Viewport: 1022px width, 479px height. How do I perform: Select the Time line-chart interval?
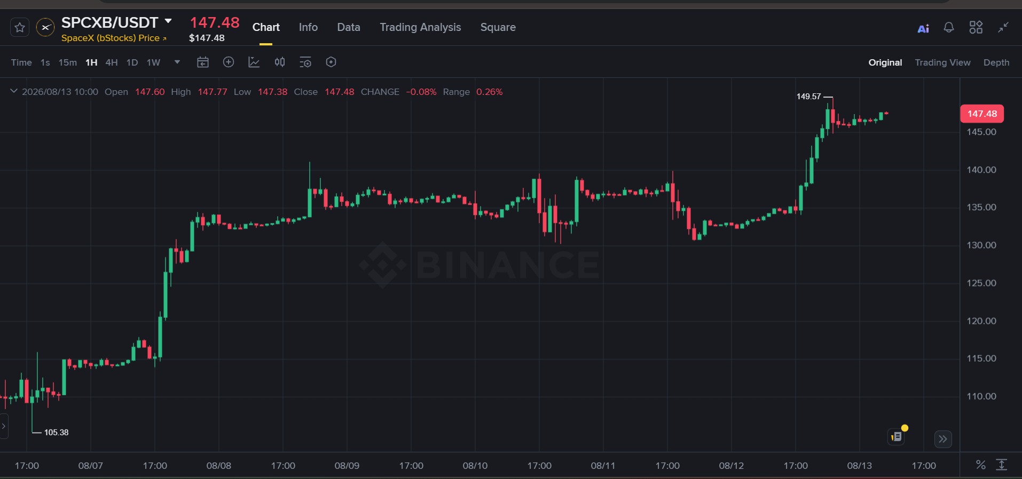point(21,62)
